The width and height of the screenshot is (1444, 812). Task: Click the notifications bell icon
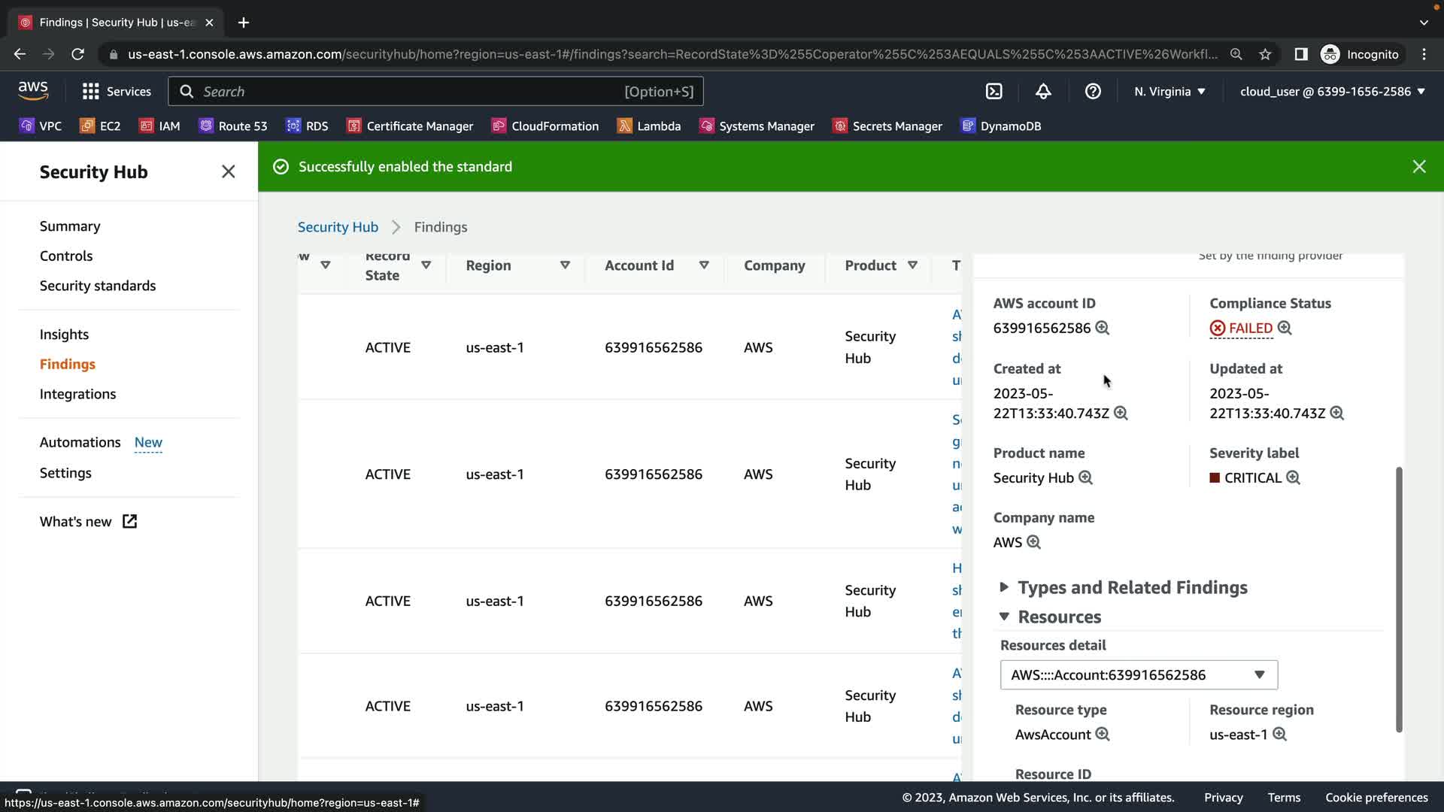1043,92
